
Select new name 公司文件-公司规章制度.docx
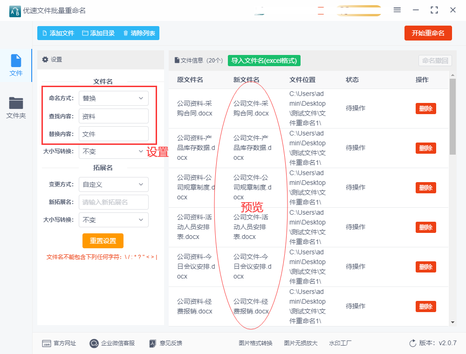(252, 187)
